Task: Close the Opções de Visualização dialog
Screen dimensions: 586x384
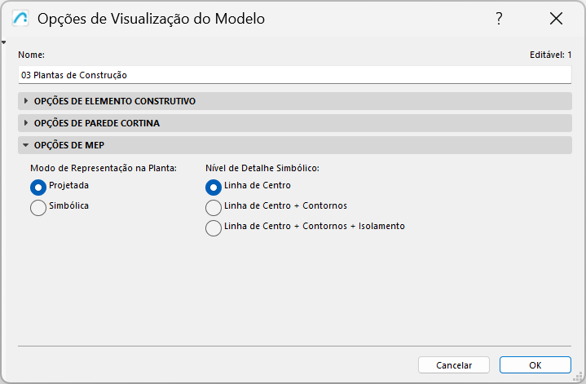Action: [557, 19]
